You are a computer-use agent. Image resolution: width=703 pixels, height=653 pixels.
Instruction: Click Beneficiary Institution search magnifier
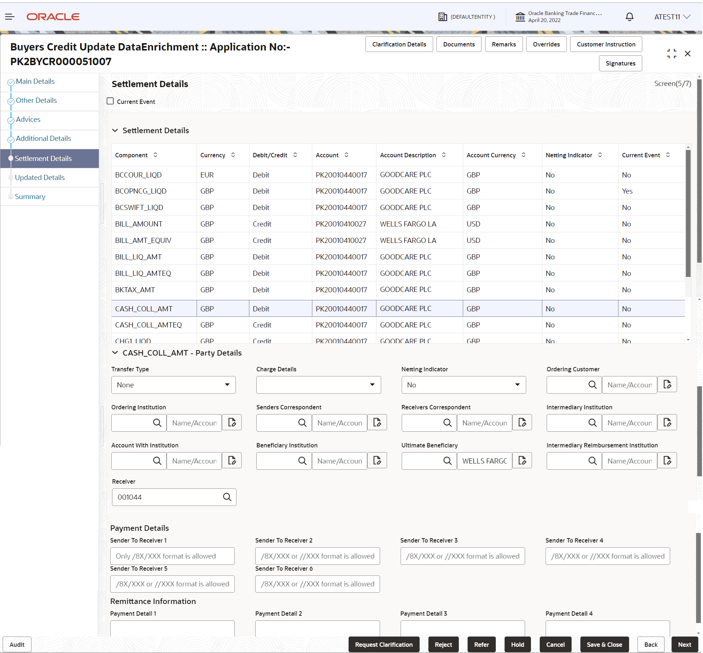point(302,461)
